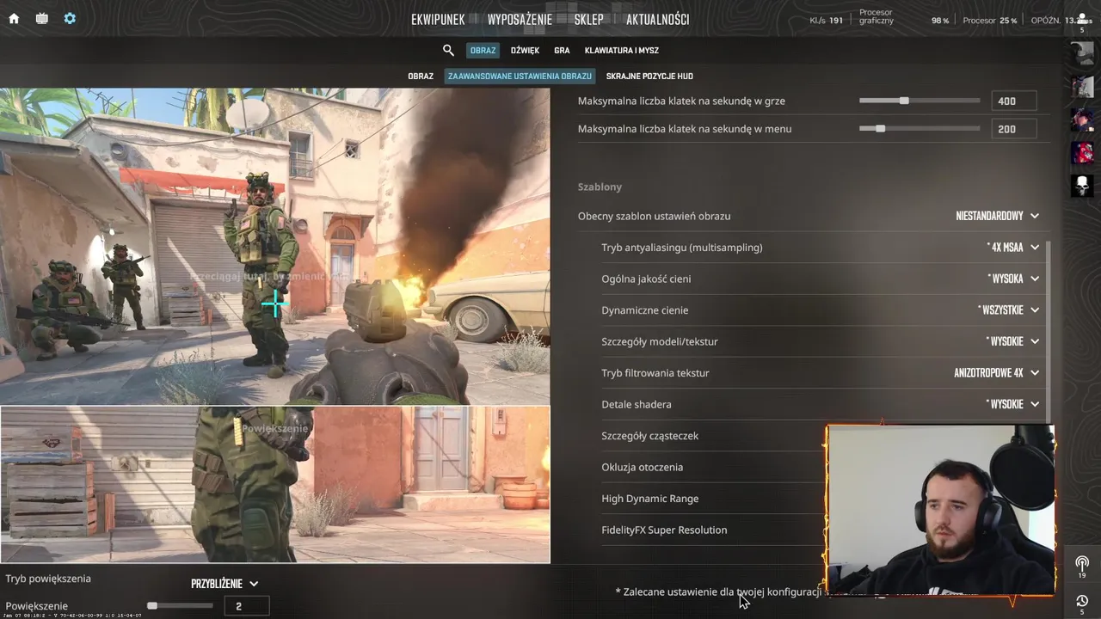This screenshot has width=1101, height=619.
Task: Click the magnified preview image below
Action: click(274, 485)
